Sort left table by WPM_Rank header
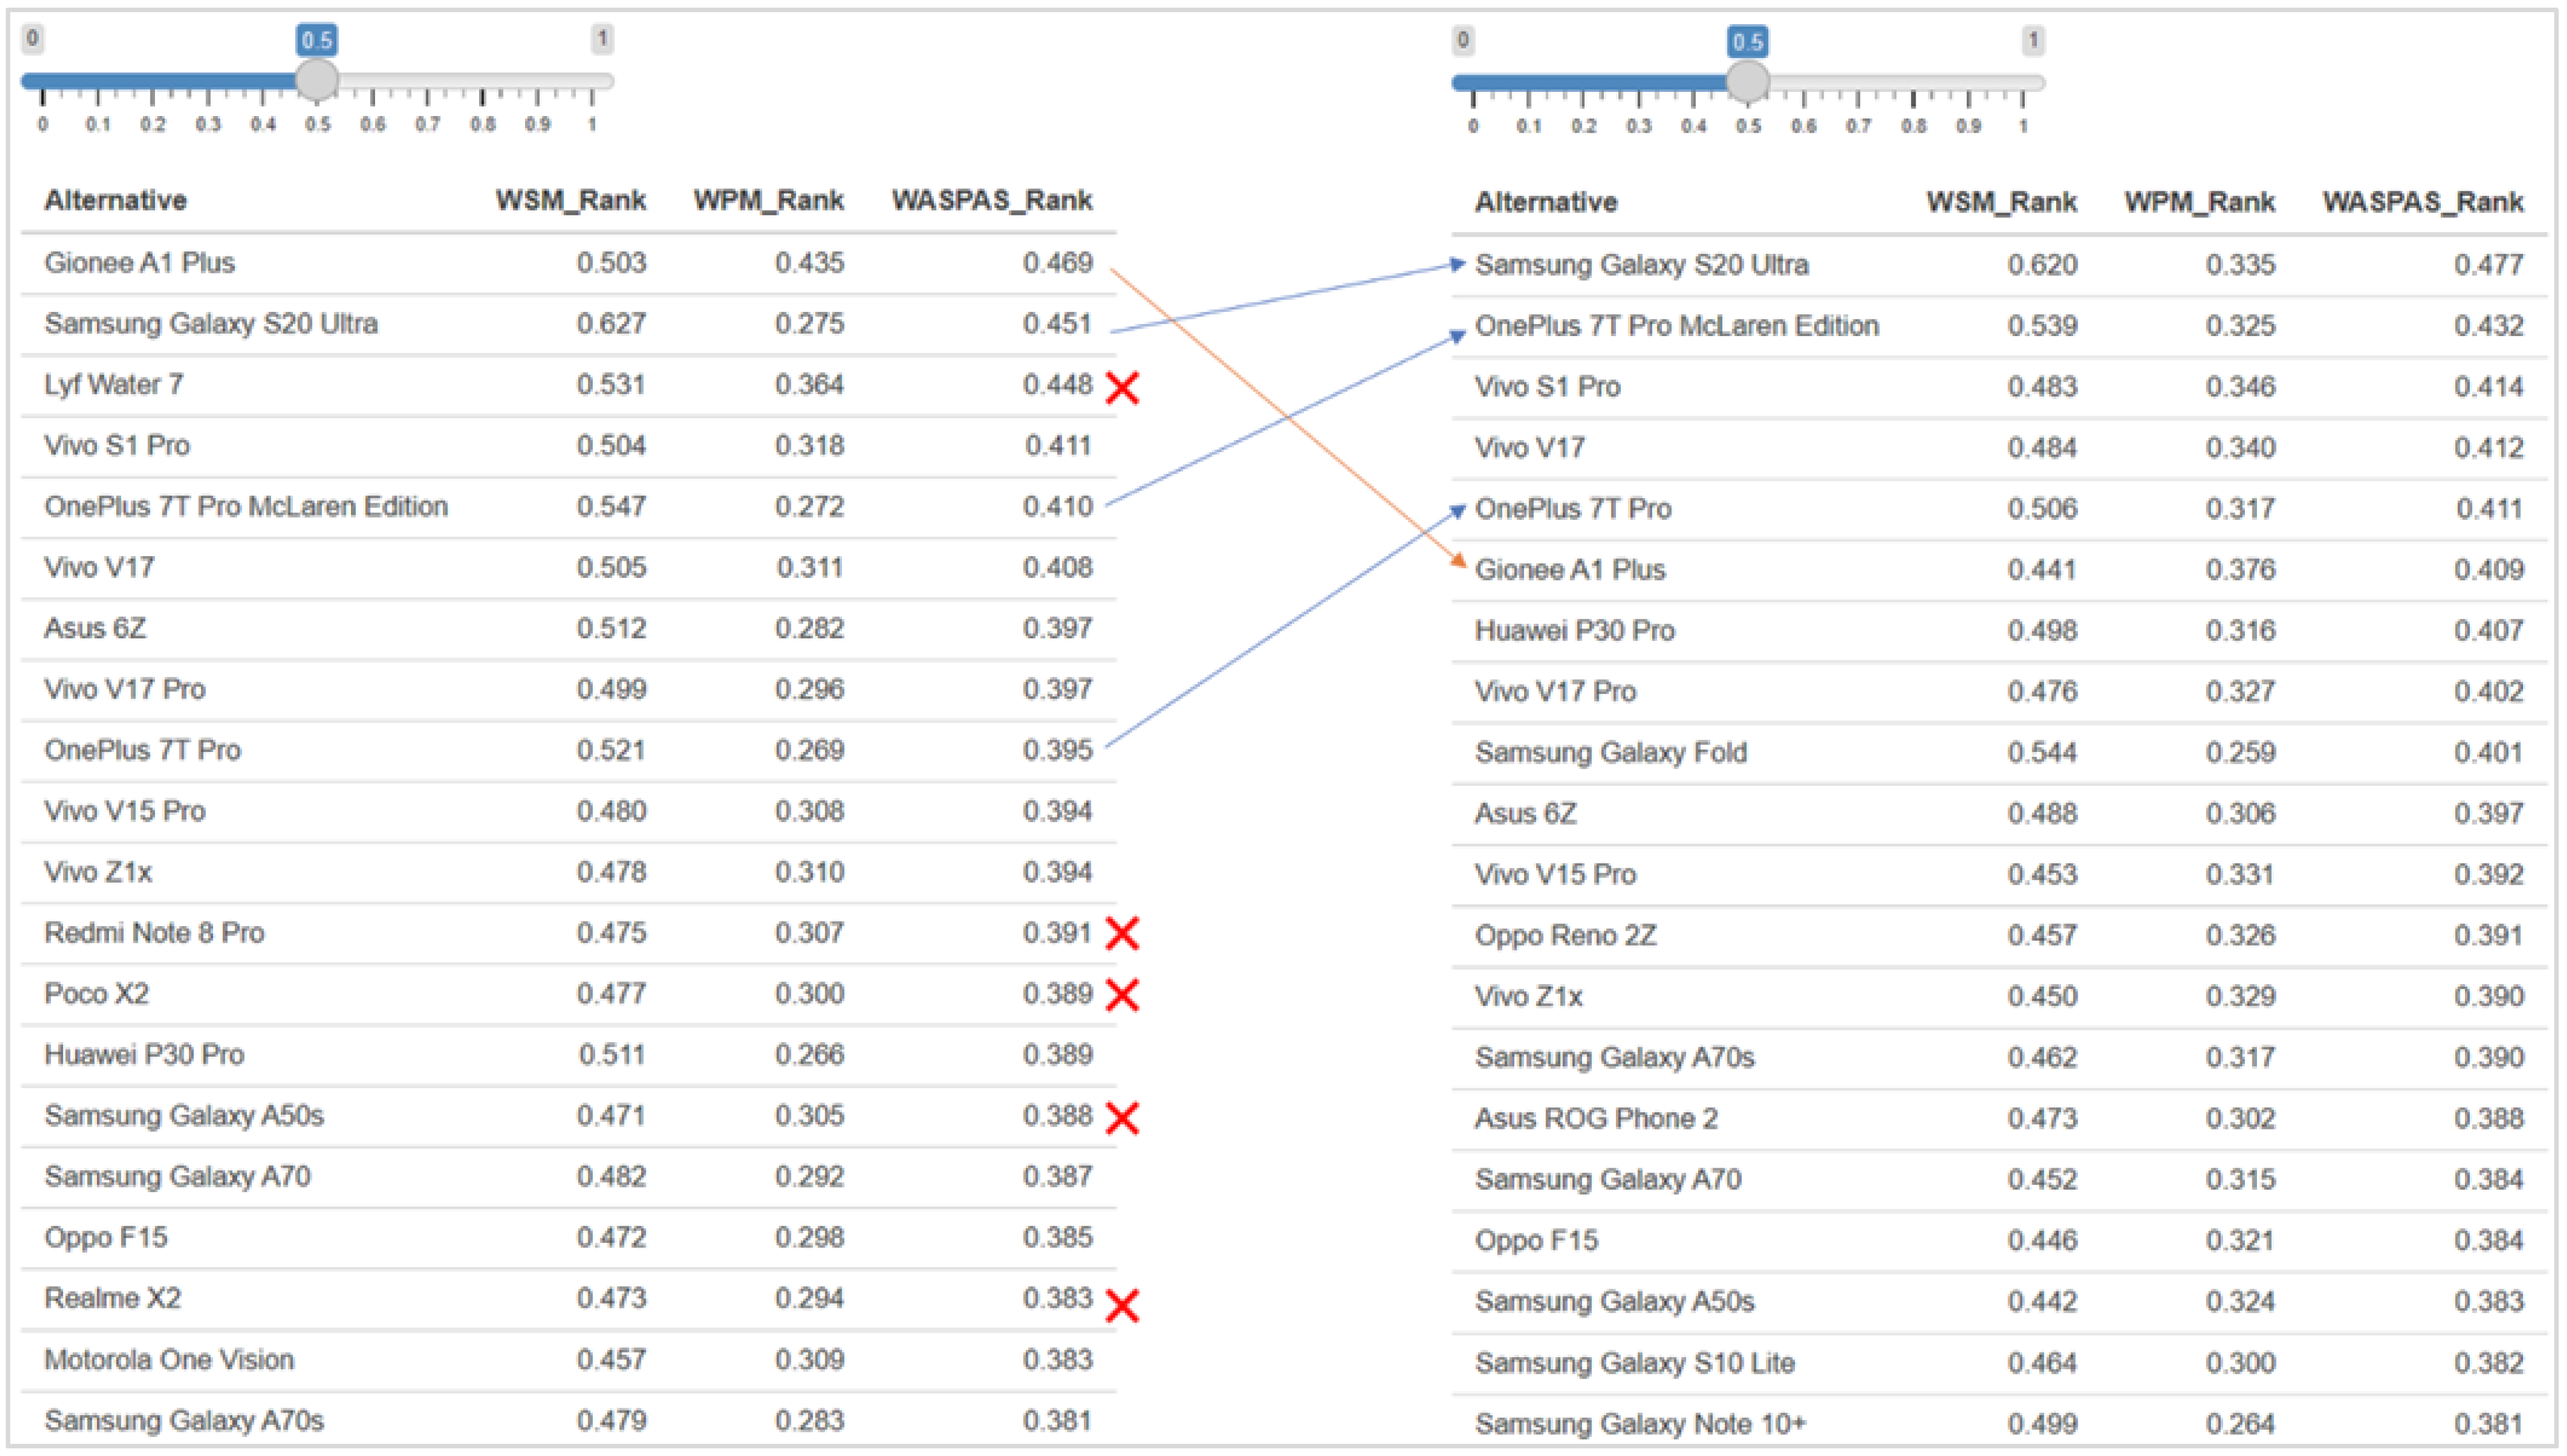The image size is (2567, 1456). 768,200
